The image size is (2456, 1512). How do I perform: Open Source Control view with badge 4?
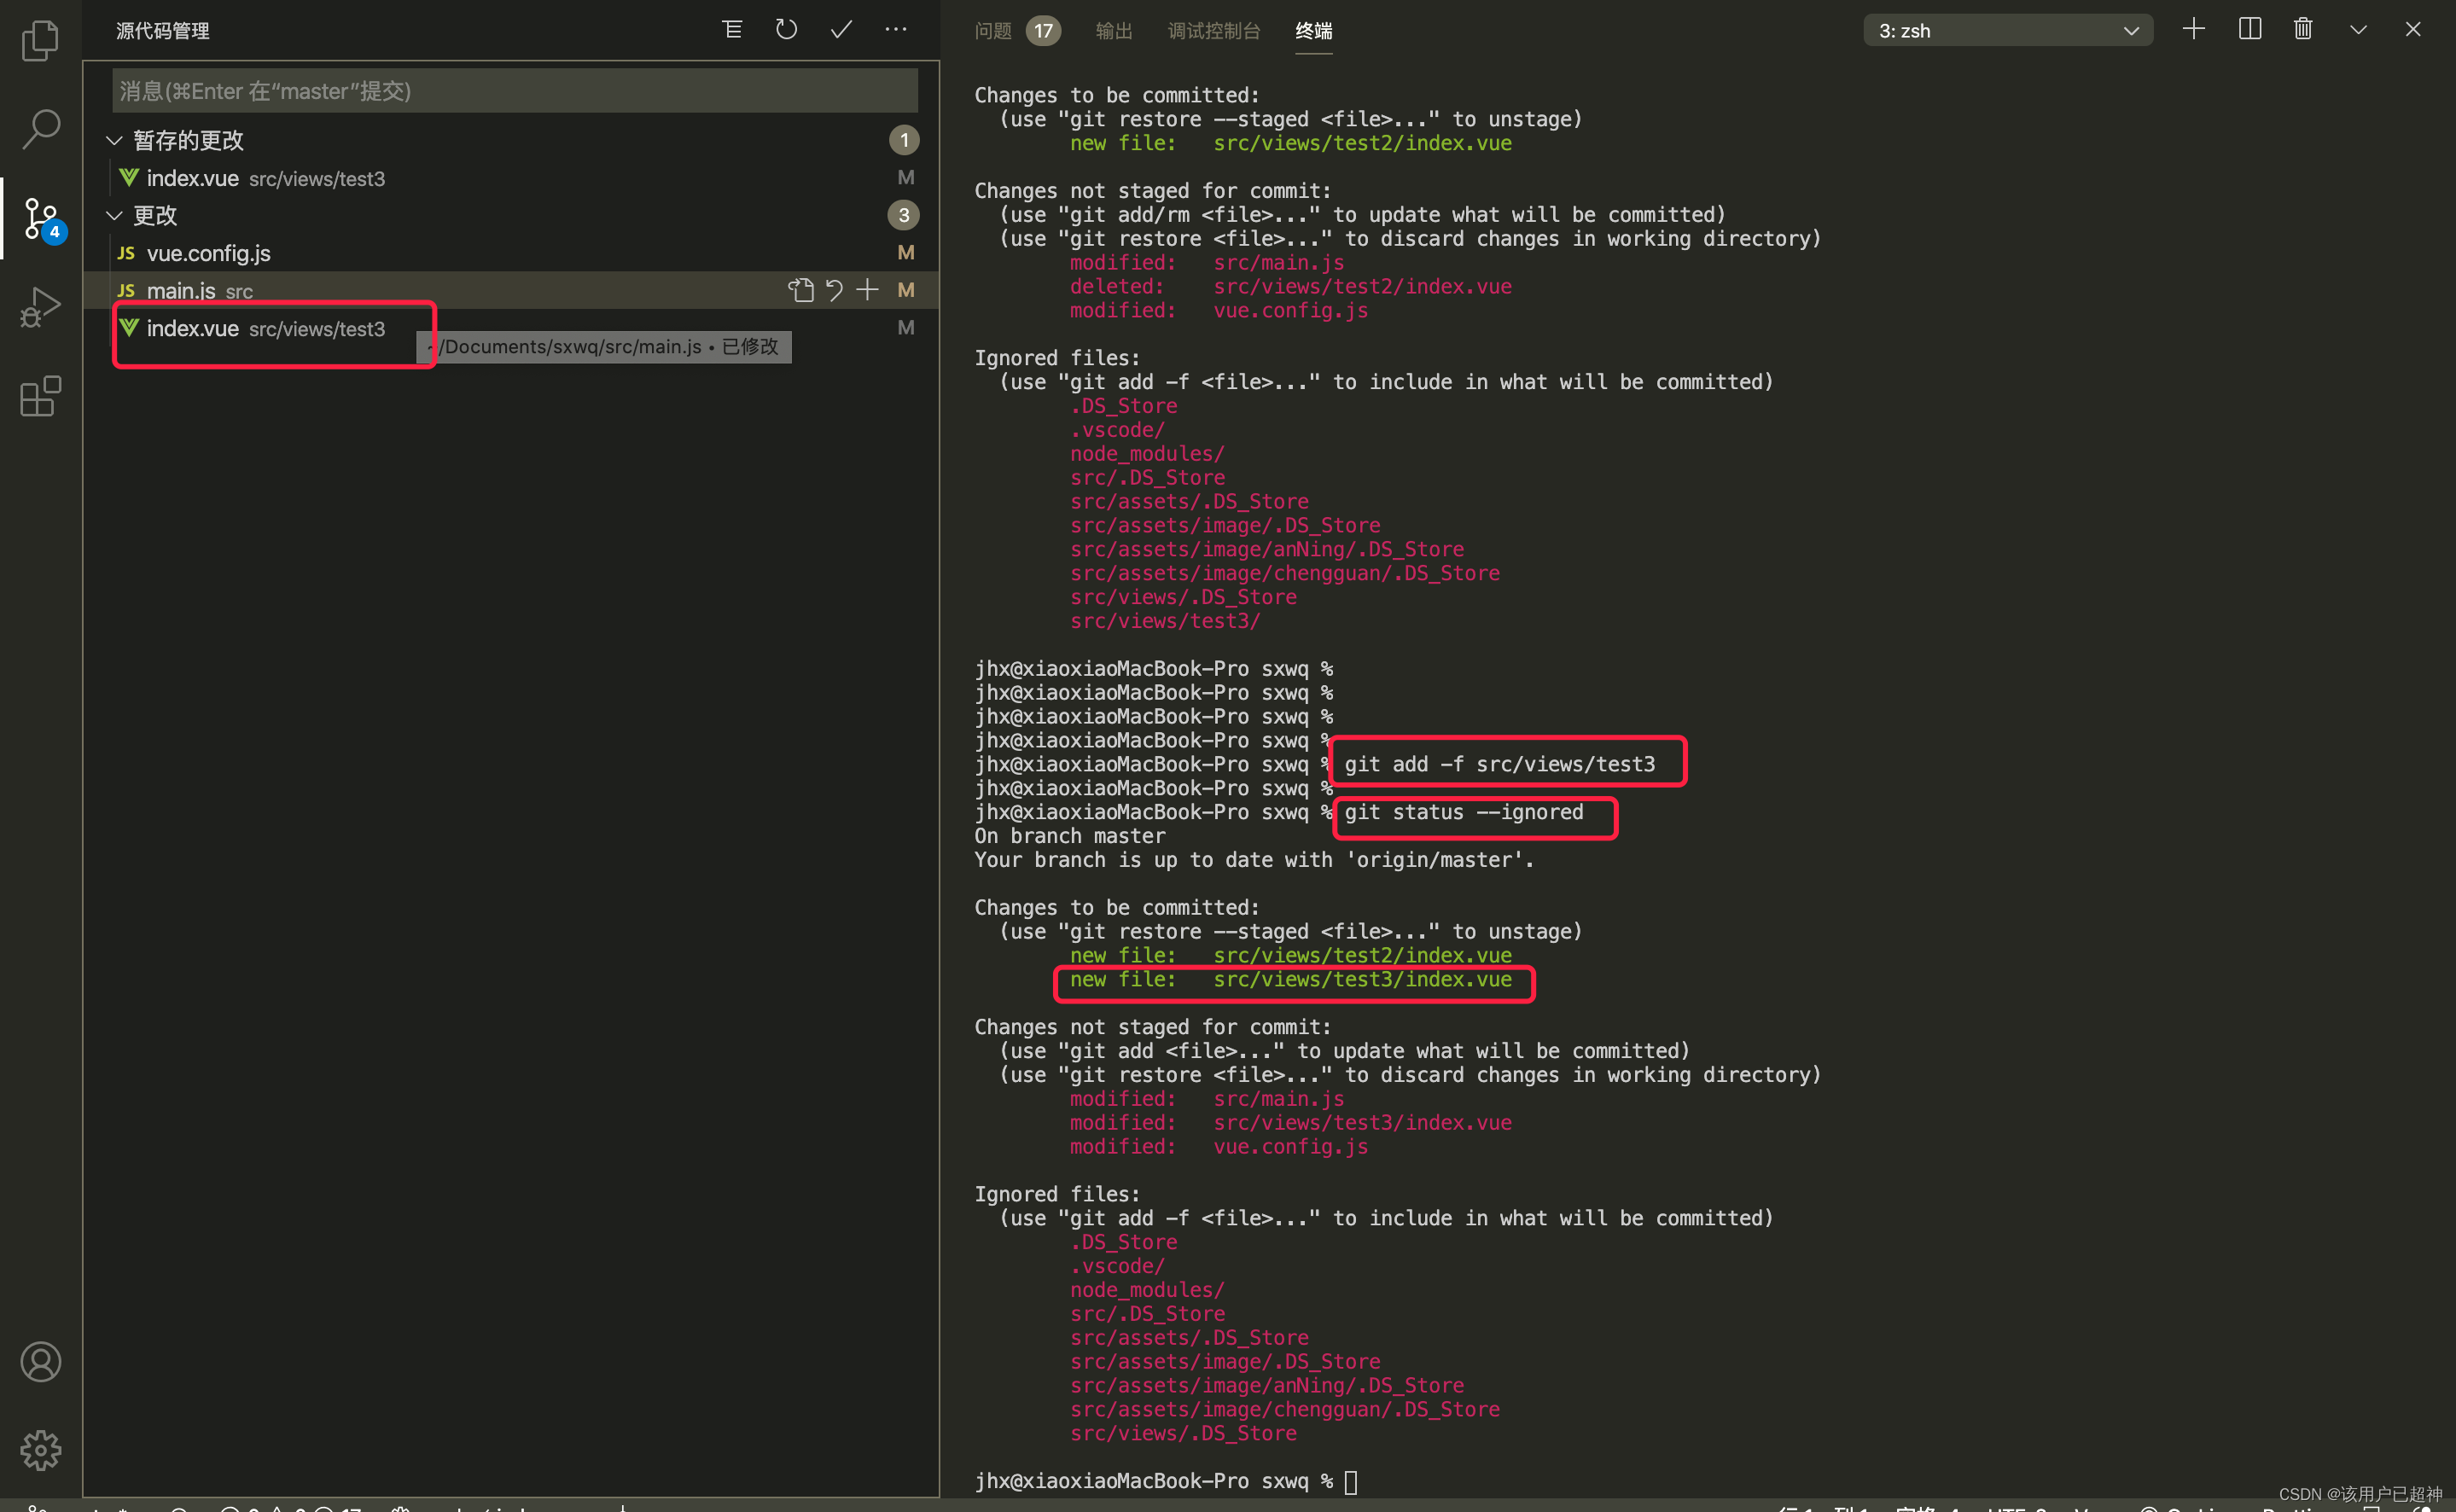pyautogui.click(x=41, y=219)
